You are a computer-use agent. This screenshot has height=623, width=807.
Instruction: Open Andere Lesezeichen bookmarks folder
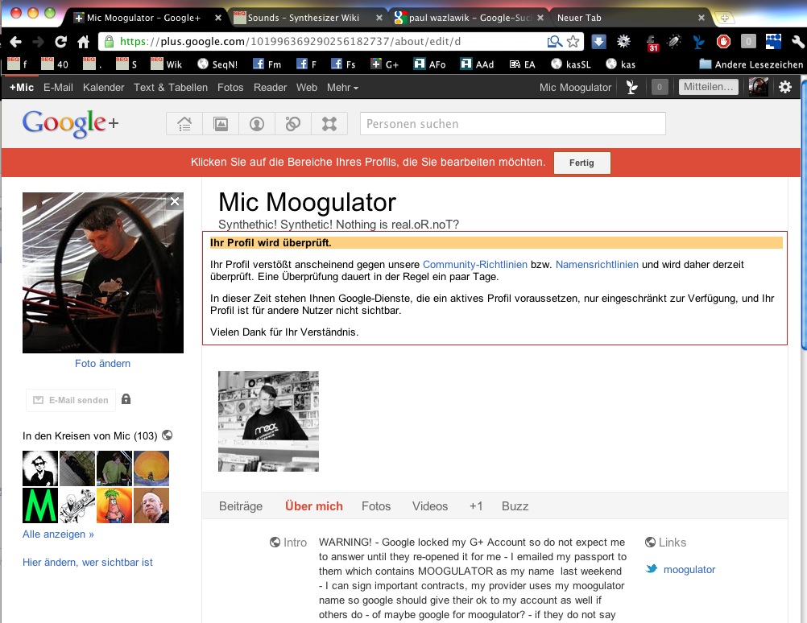[x=751, y=64]
